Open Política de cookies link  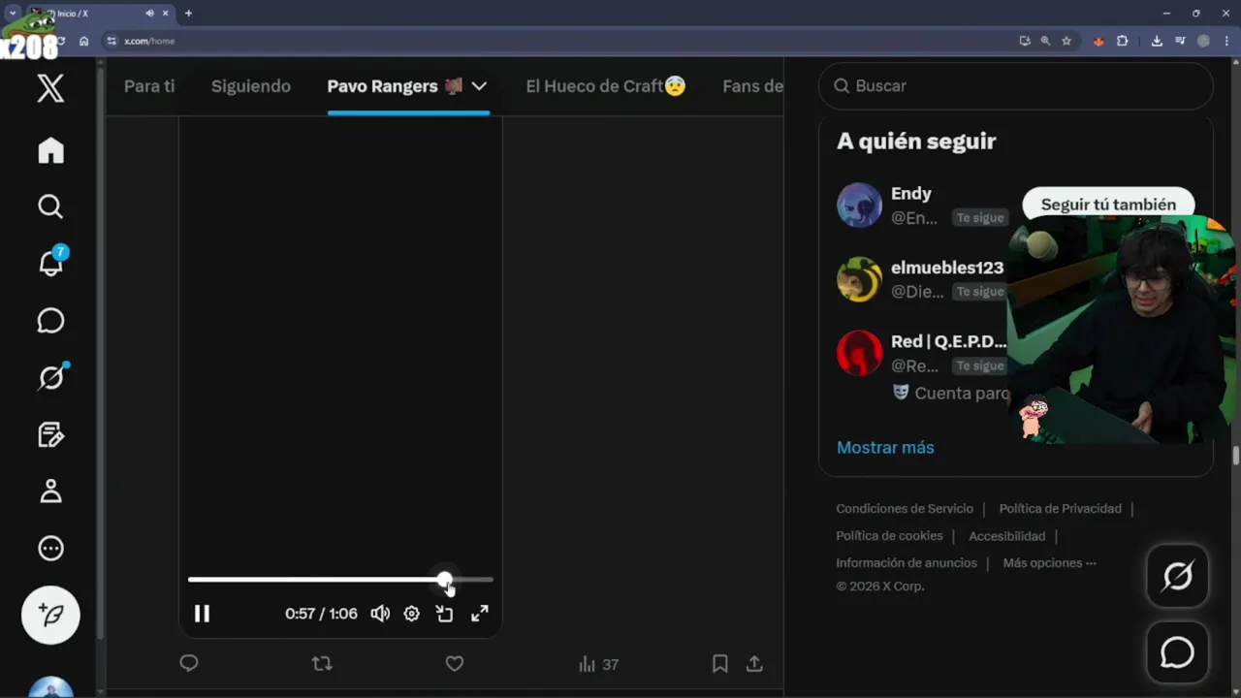pyautogui.click(x=889, y=536)
